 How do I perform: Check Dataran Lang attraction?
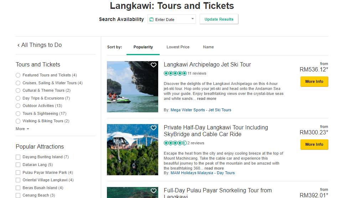click(18, 165)
